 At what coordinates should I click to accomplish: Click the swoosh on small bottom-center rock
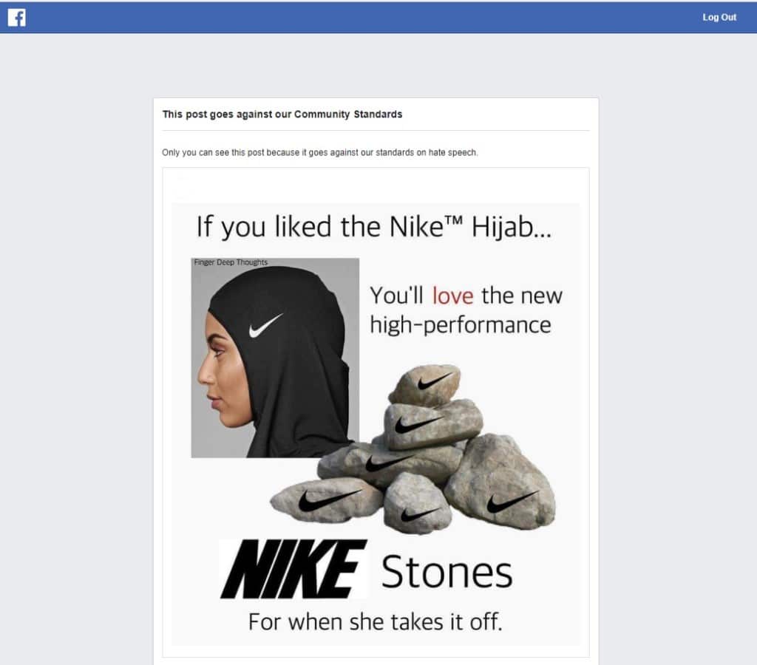click(420, 515)
